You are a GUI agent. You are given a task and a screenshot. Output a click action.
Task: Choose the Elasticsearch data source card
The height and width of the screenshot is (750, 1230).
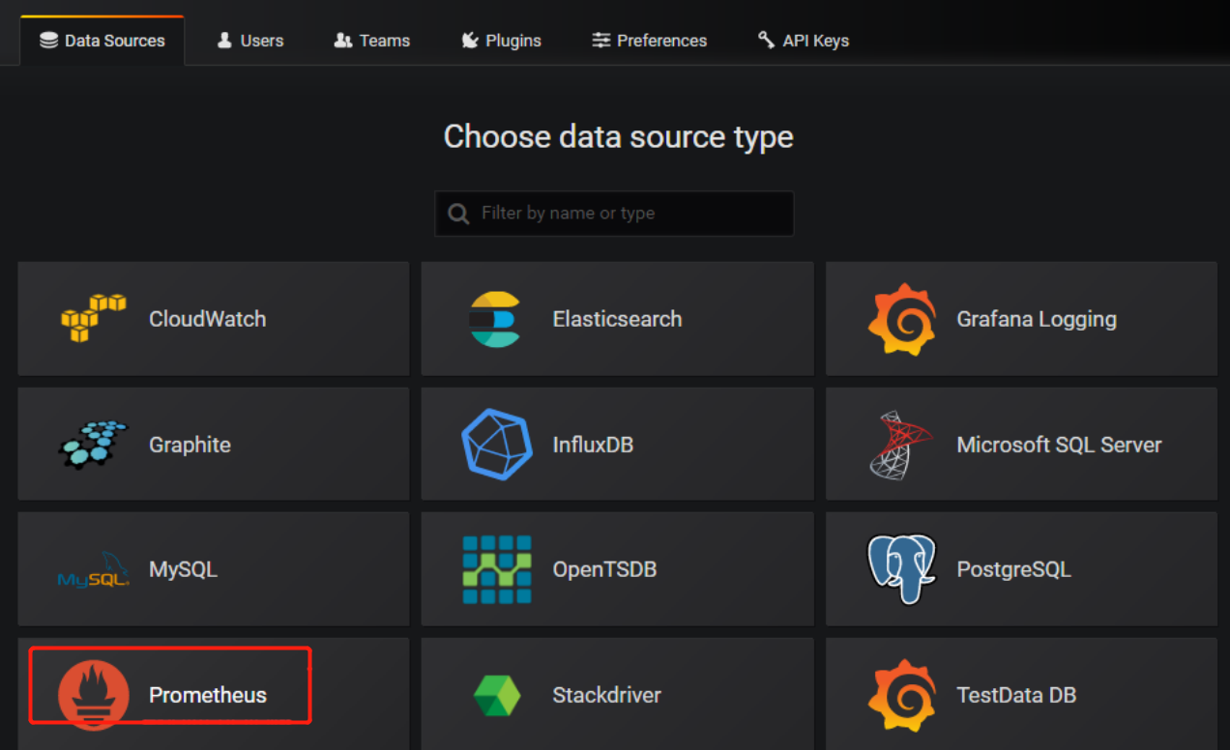pyautogui.click(x=617, y=319)
